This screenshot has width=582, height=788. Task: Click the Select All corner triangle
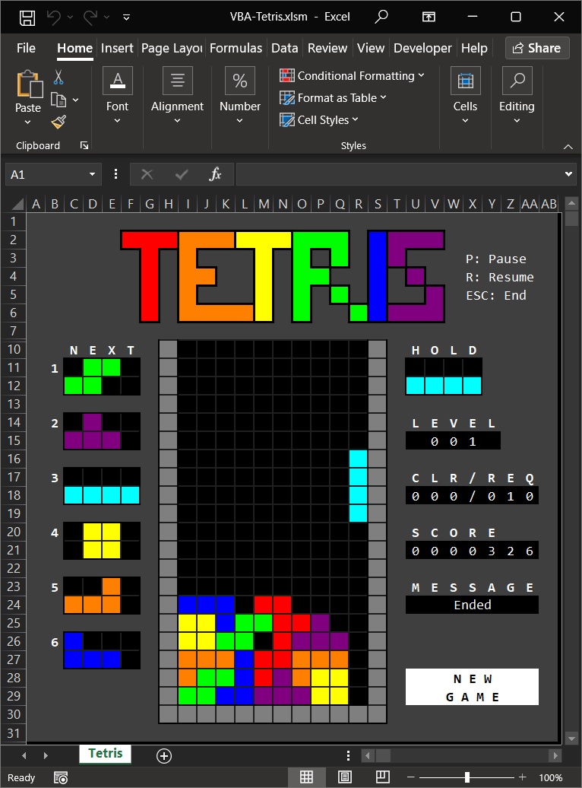point(17,204)
